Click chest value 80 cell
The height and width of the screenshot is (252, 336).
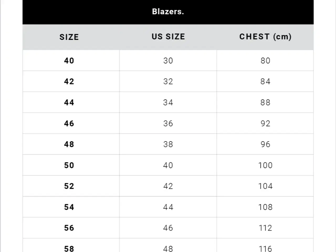265,61
